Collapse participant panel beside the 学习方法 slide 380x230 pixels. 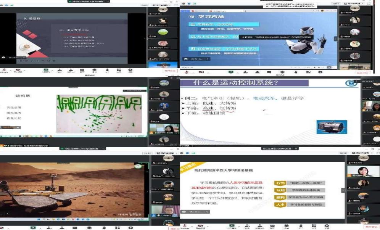tap(336, 39)
